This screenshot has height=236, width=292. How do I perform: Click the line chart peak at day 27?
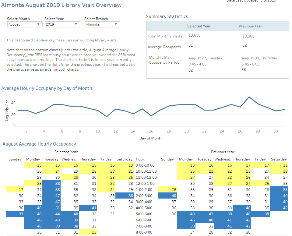point(249,97)
